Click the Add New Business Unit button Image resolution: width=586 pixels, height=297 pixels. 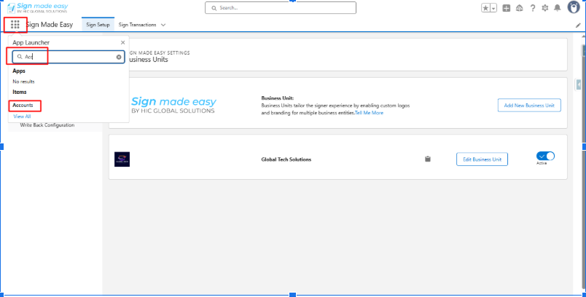(529, 106)
